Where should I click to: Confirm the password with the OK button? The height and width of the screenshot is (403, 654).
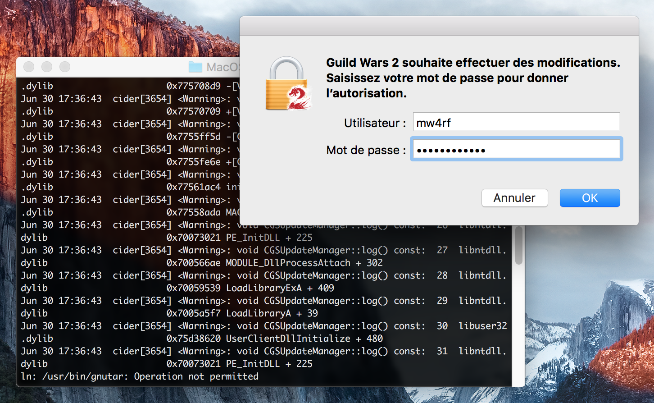590,198
